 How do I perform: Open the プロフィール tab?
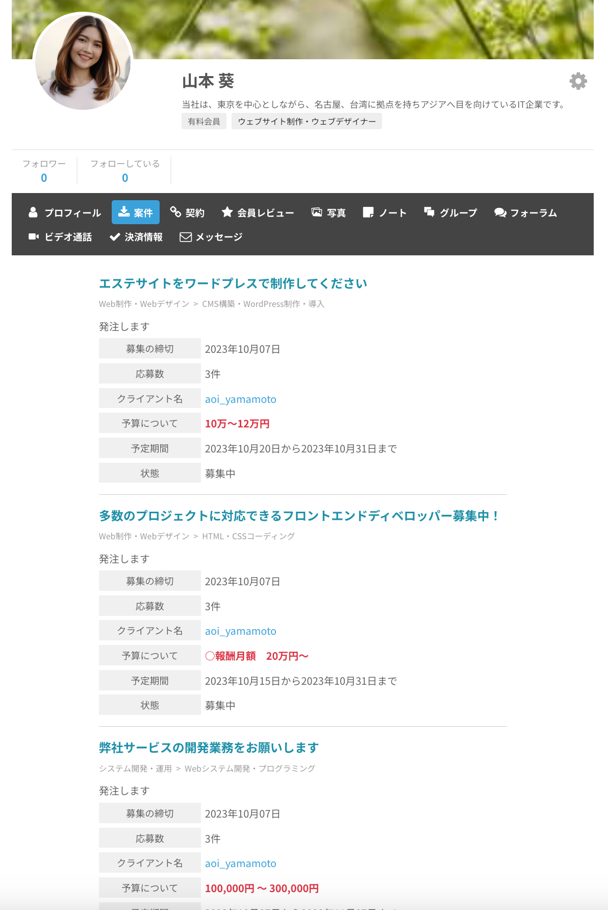65,212
